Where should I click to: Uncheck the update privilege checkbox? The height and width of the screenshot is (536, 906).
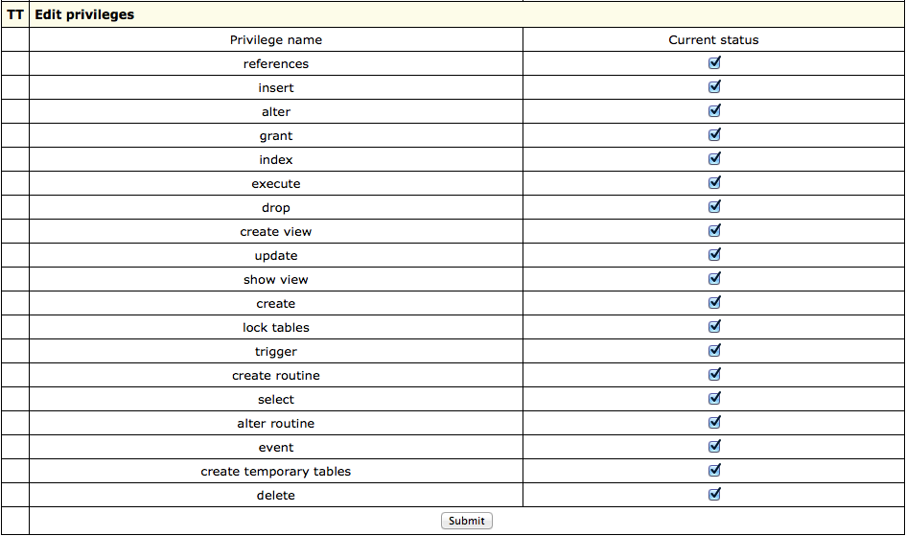714,255
